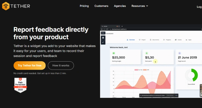Open the Pricing page
Screen dimensions: 202x108
84,6
